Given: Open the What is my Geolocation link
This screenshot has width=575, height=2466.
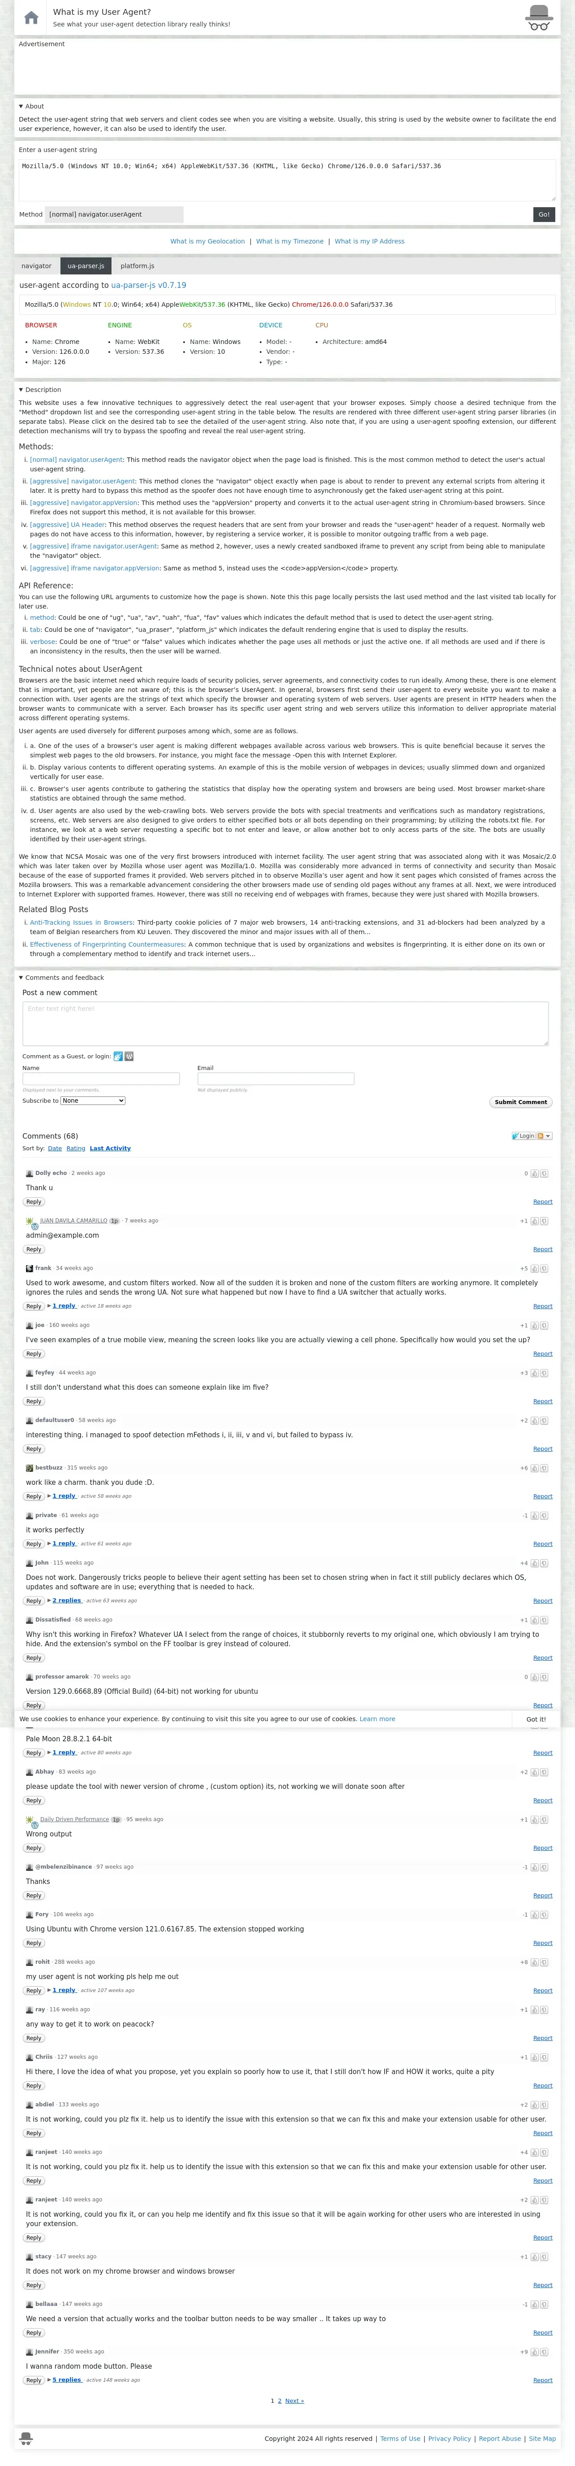Looking at the screenshot, I should click(208, 241).
